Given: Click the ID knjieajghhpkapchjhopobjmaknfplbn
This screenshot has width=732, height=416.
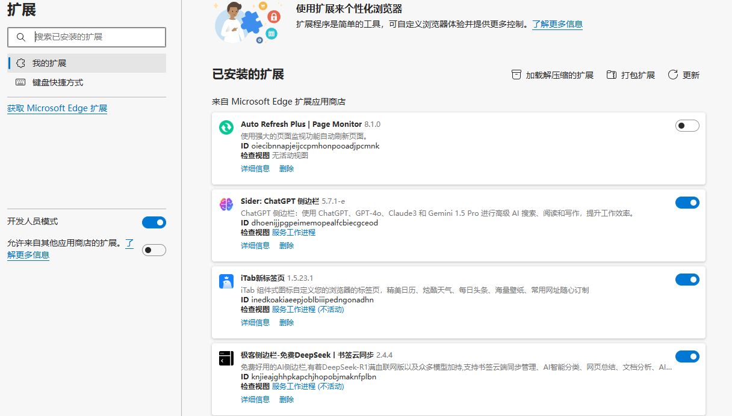Looking at the screenshot, I should click(x=308, y=377).
